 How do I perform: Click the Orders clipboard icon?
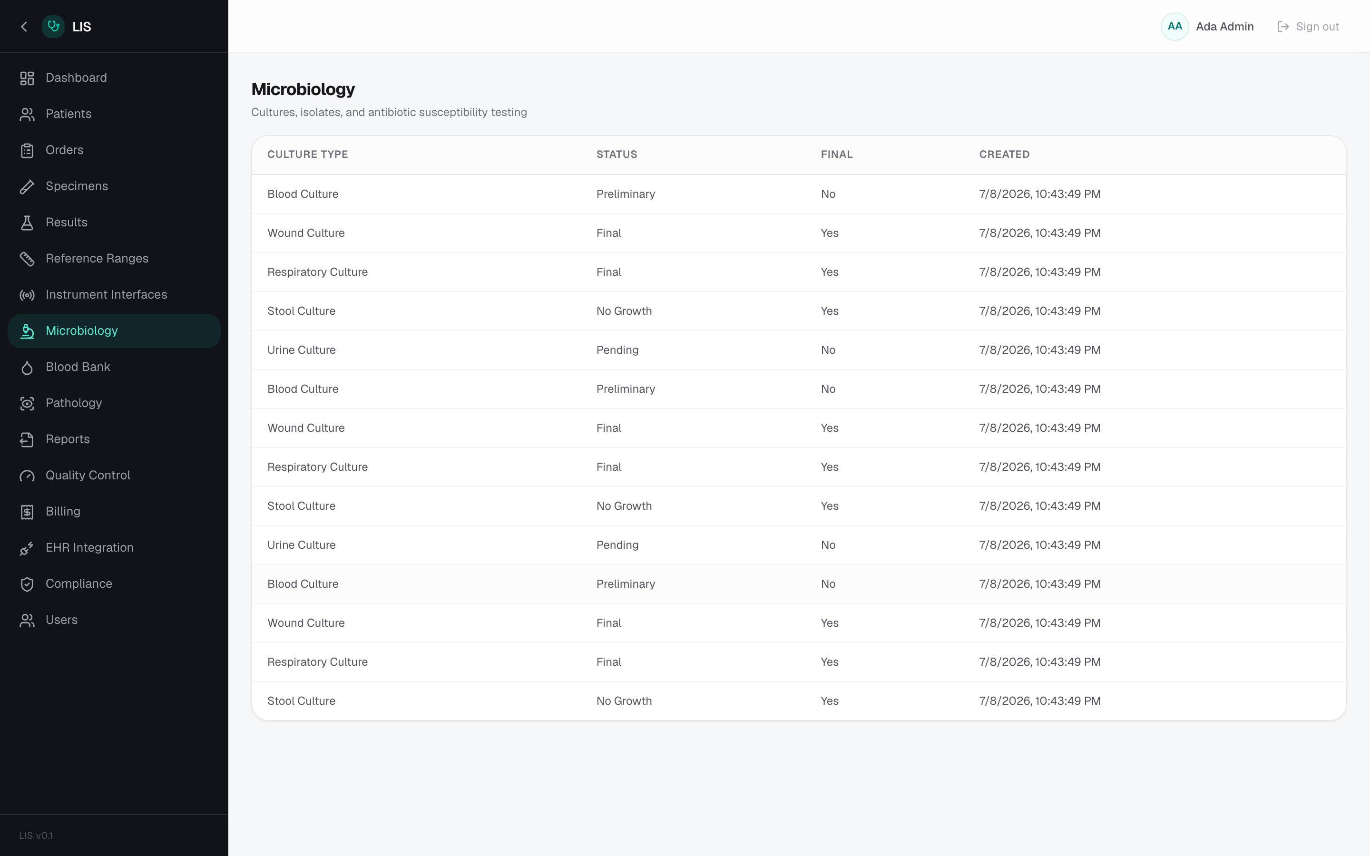(x=27, y=151)
